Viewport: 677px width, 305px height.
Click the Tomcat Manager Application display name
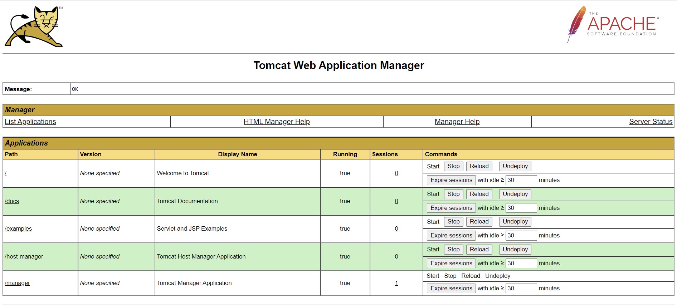pyautogui.click(x=194, y=283)
